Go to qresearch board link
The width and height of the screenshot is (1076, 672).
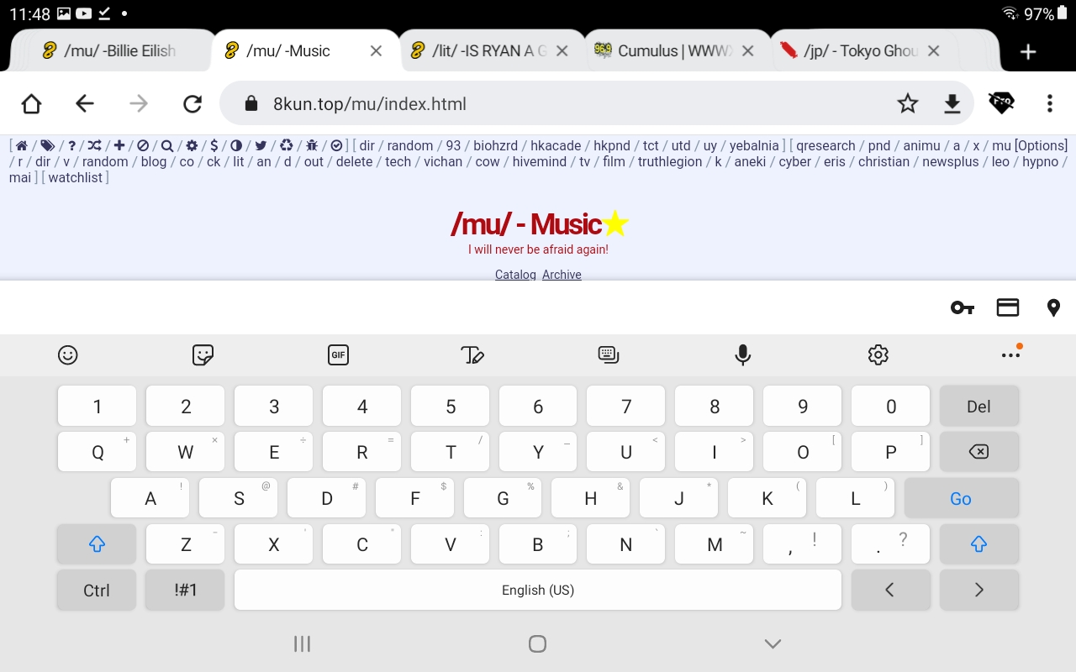(x=825, y=145)
